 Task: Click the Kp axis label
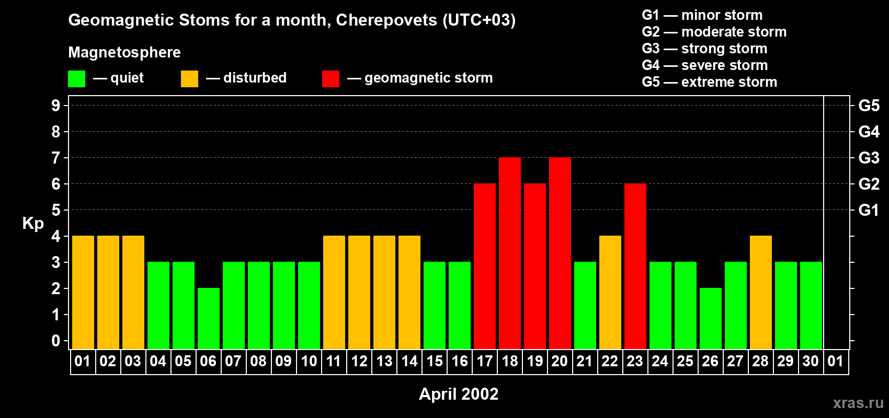point(33,223)
